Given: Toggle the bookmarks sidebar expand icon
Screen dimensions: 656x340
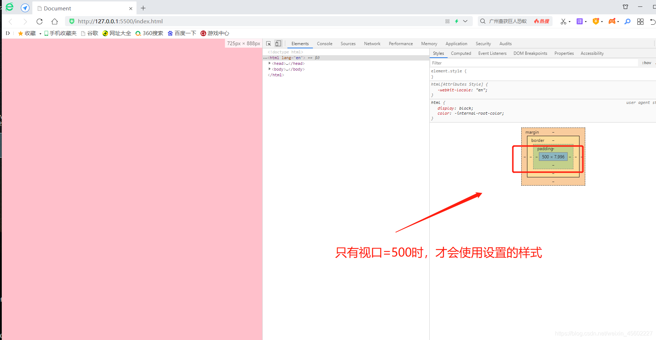Looking at the screenshot, I should [x=8, y=33].
